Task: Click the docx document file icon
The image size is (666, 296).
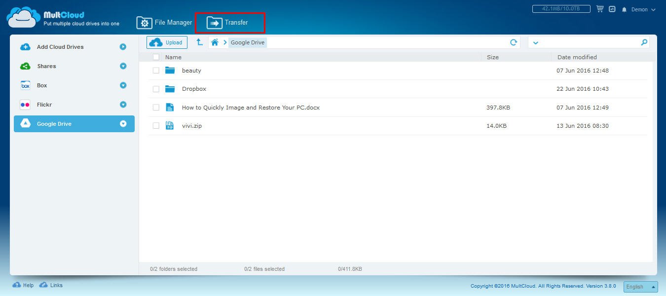Action: point(170,107)
